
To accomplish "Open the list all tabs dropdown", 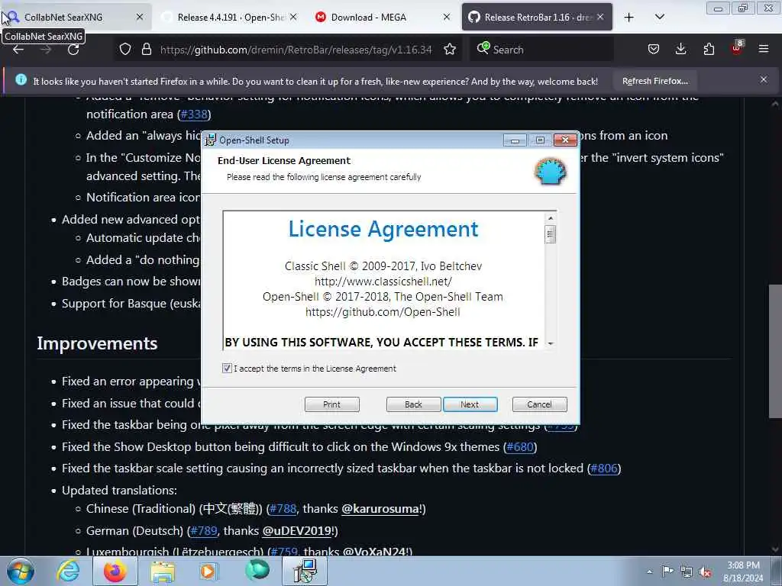I will click(659, 18).
